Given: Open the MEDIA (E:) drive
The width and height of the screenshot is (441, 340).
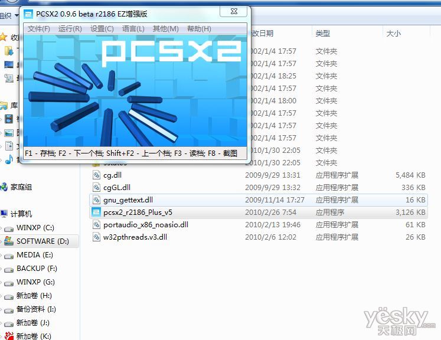Looking at the screenshot, I should (35, 255).
